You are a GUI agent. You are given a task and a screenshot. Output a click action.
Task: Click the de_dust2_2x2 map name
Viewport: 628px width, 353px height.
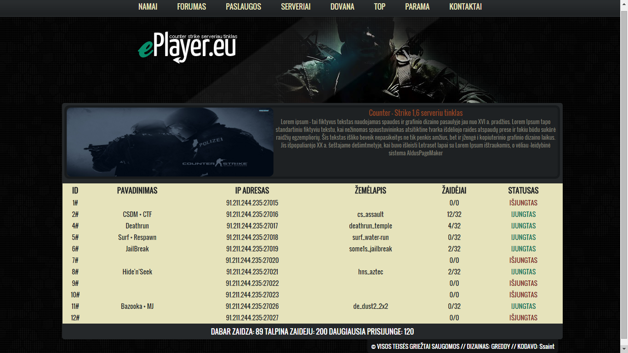click(371, 306)
